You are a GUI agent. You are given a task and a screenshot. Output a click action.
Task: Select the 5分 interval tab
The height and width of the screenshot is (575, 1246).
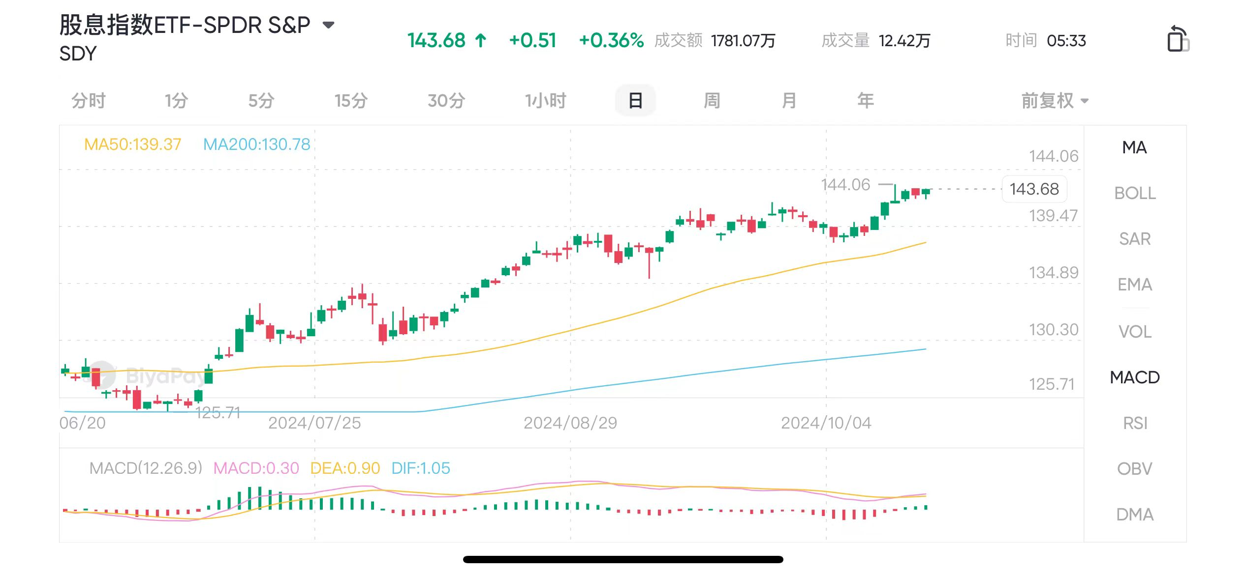pyautogui.click(x=261, y=101)
